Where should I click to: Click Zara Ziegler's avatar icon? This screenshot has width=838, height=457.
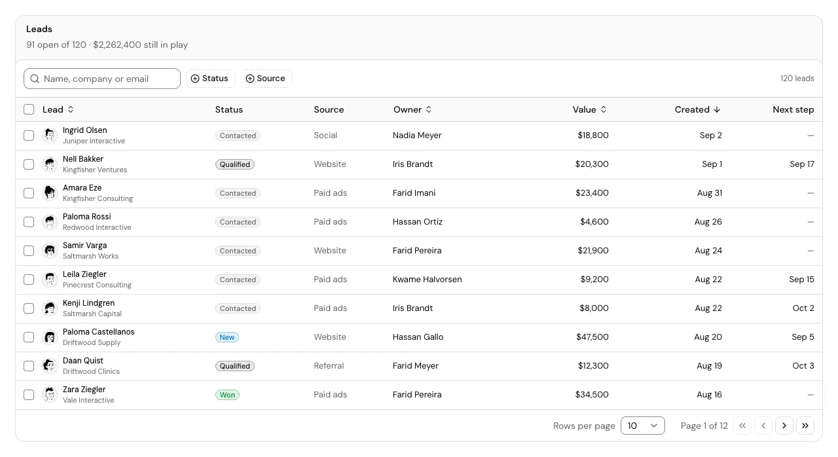tap(50, 395)
